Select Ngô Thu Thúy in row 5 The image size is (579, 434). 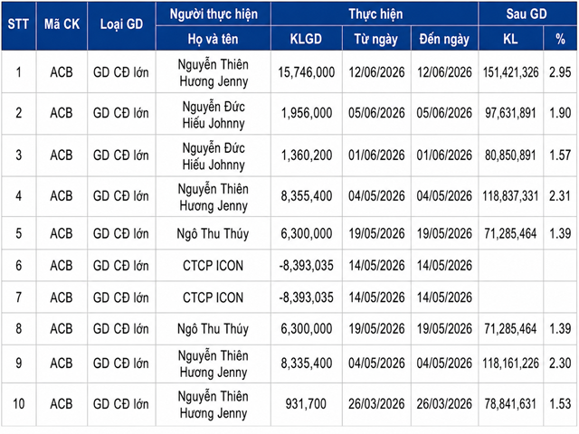[214, 233]
